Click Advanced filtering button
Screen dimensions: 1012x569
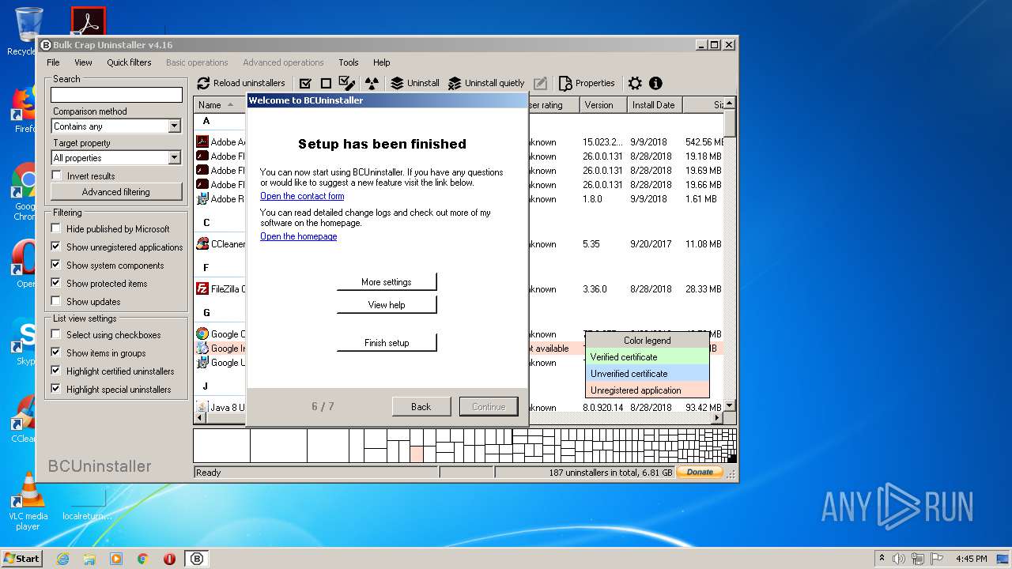tap(116, 192)
